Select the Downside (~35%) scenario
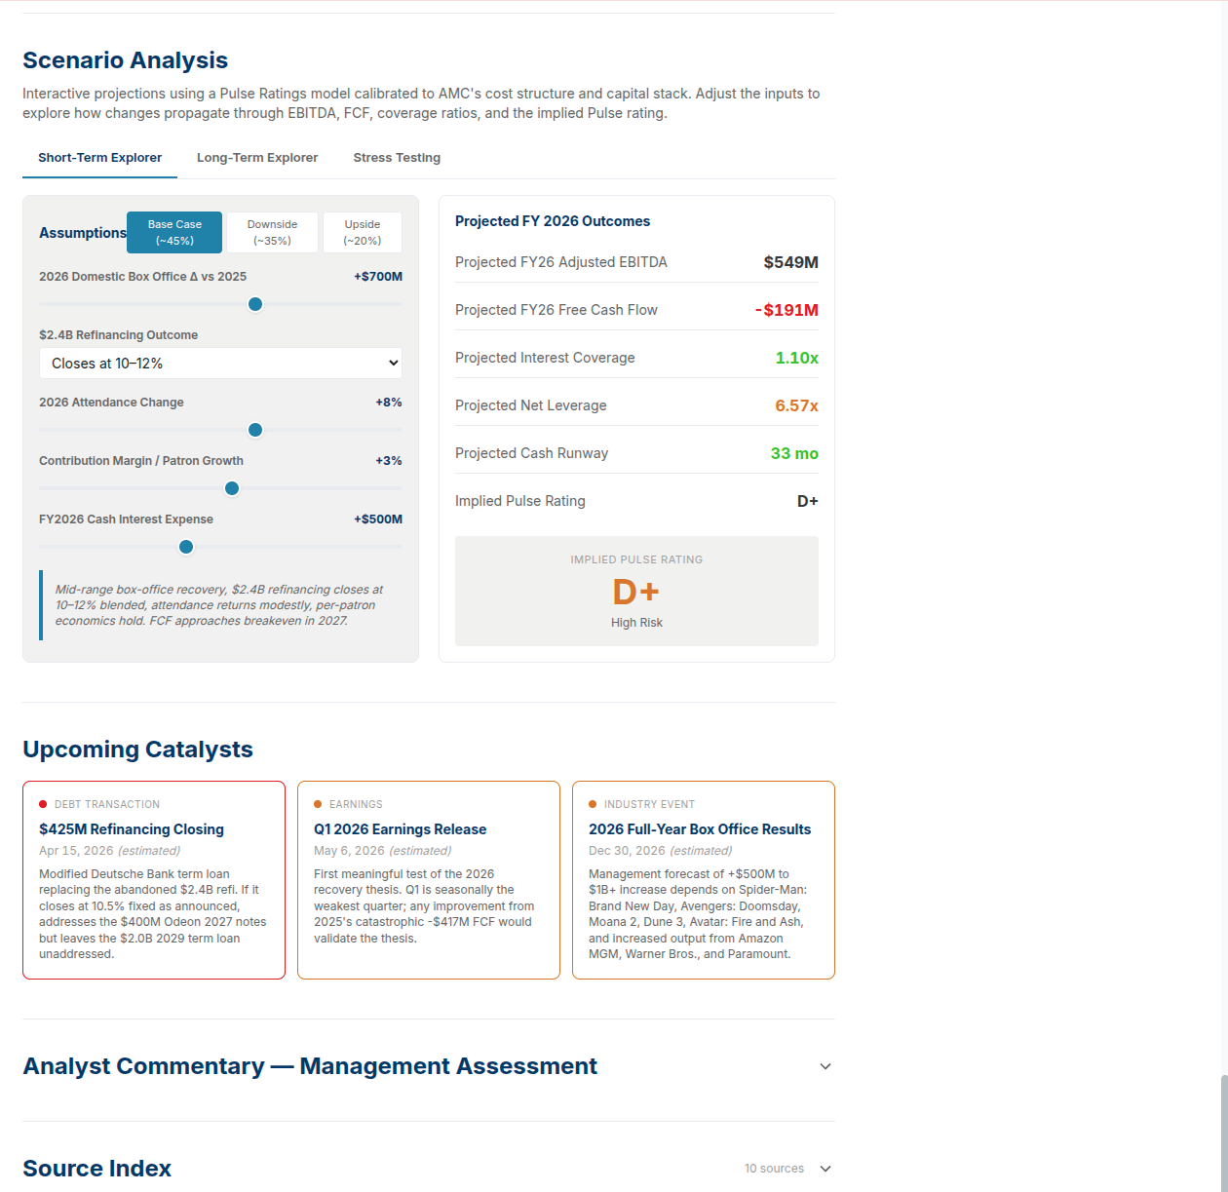 pos(272,233)
